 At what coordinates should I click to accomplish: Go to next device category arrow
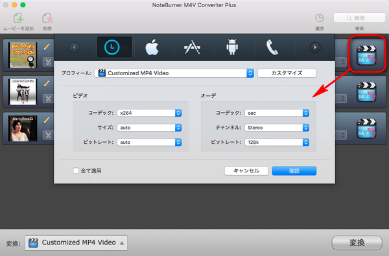pyautogui.click(x=315, y=47)
